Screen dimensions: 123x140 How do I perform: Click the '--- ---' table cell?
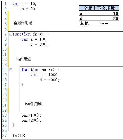coord(109,23)
